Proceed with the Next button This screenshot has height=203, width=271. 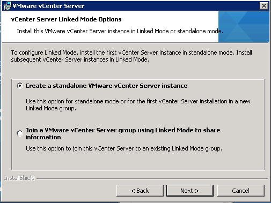(x=190, y=191)
